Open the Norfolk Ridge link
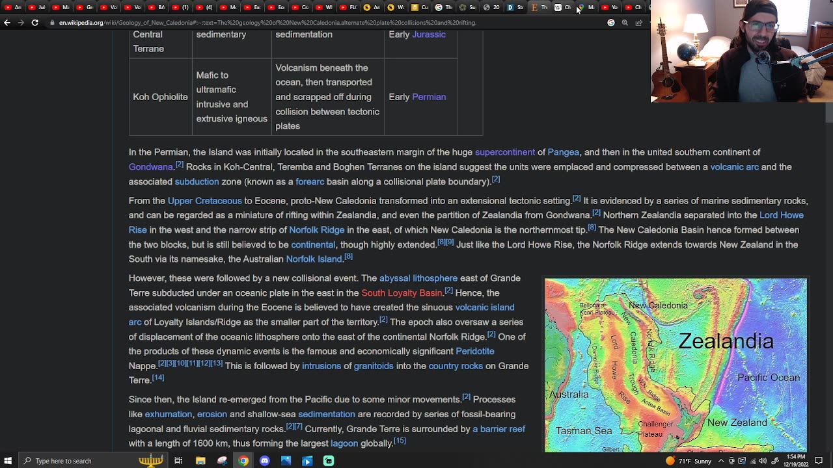833x468 pixels. coord(316,230)
